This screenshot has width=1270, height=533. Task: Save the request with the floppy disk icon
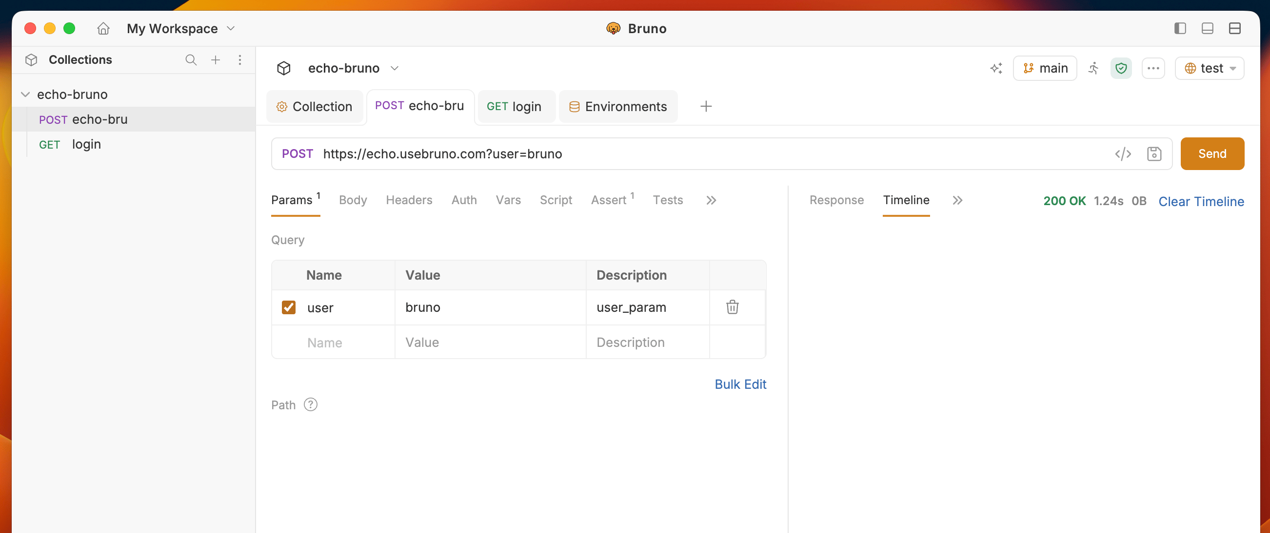pos(1153,154)
